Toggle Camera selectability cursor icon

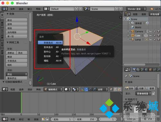[x=155, y=31]
